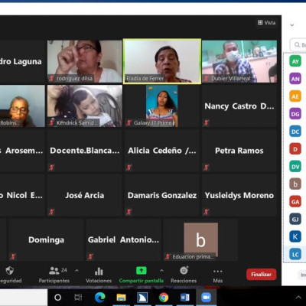The height and width of the screenshot is (306, 306).
Task: Expand the arrow next to Participantes
Action: (76, 271)
